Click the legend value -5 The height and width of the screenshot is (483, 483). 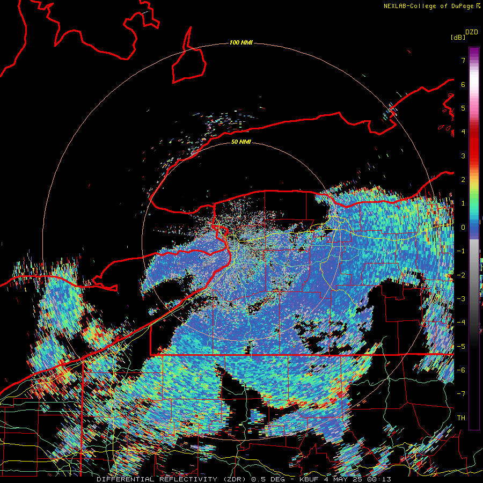tap(461, 347)
